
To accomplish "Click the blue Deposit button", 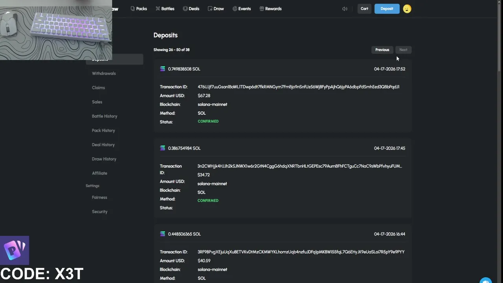I will pyautogui.click(x=387, y=9).
